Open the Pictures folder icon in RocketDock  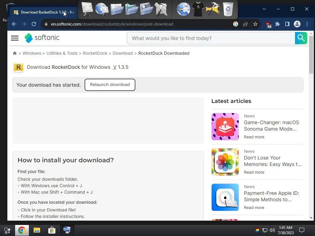[x=146, y=9]
